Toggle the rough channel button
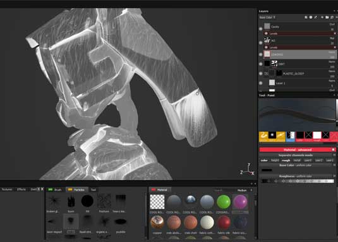The width and height of the screenshot is (338, 242). pyautogui.click(x=286, y=160)
